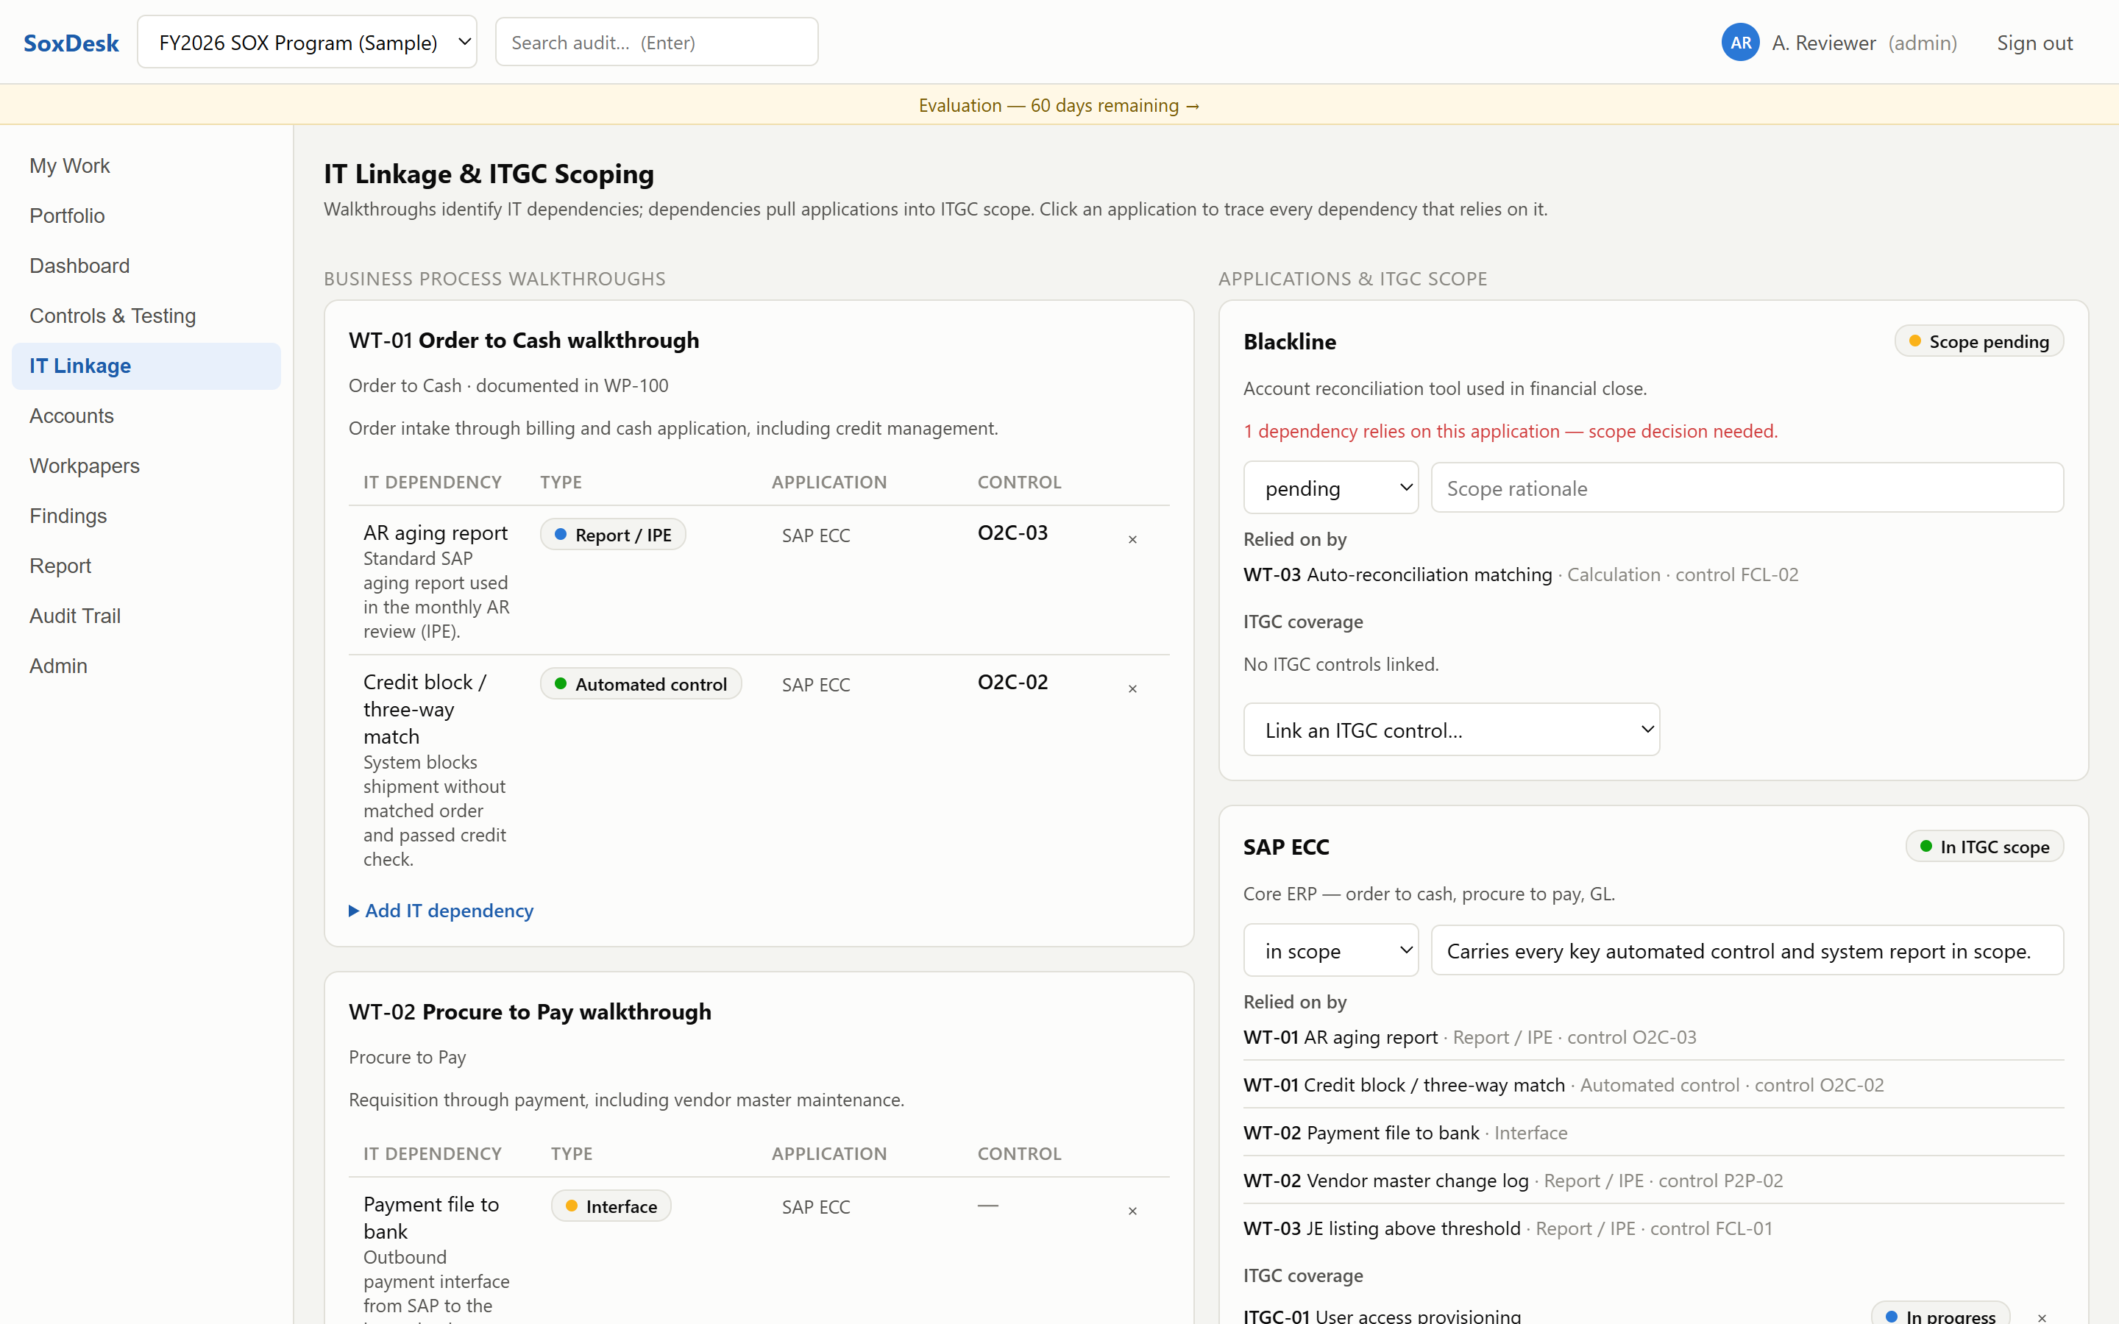Image resolution: width=2119 pixels, height=1324 pixels.
Task: Click the Interface type badge
Action: (611, 1206)
